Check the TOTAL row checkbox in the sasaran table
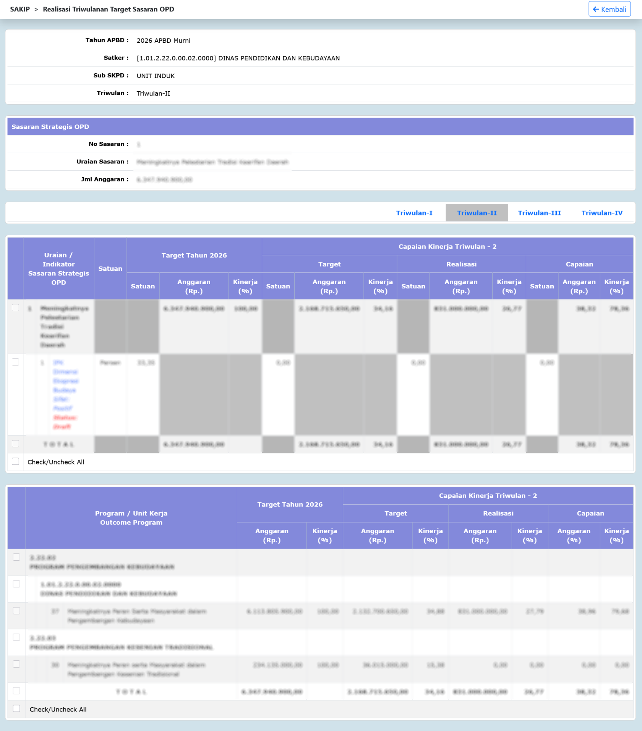Viewport: 642px width, 731px height. pos(16,443)
